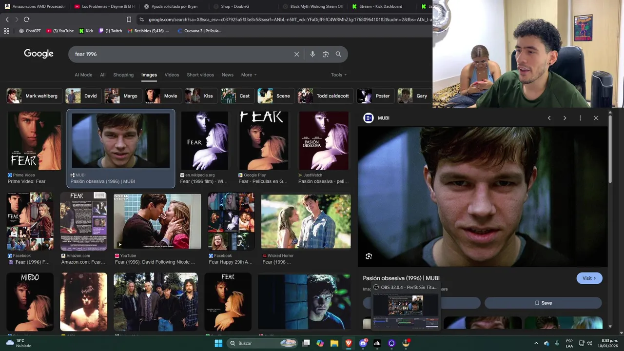Open Discord from the taskbar

(x=363, y=343)
